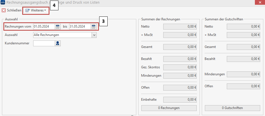The width and height of the screenshot is (265, 116).
Task: Click the Gez. Skontos value field
Action: pos(180,67)
